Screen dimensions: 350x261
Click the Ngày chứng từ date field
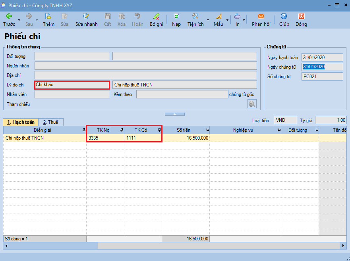pos(322,67)
